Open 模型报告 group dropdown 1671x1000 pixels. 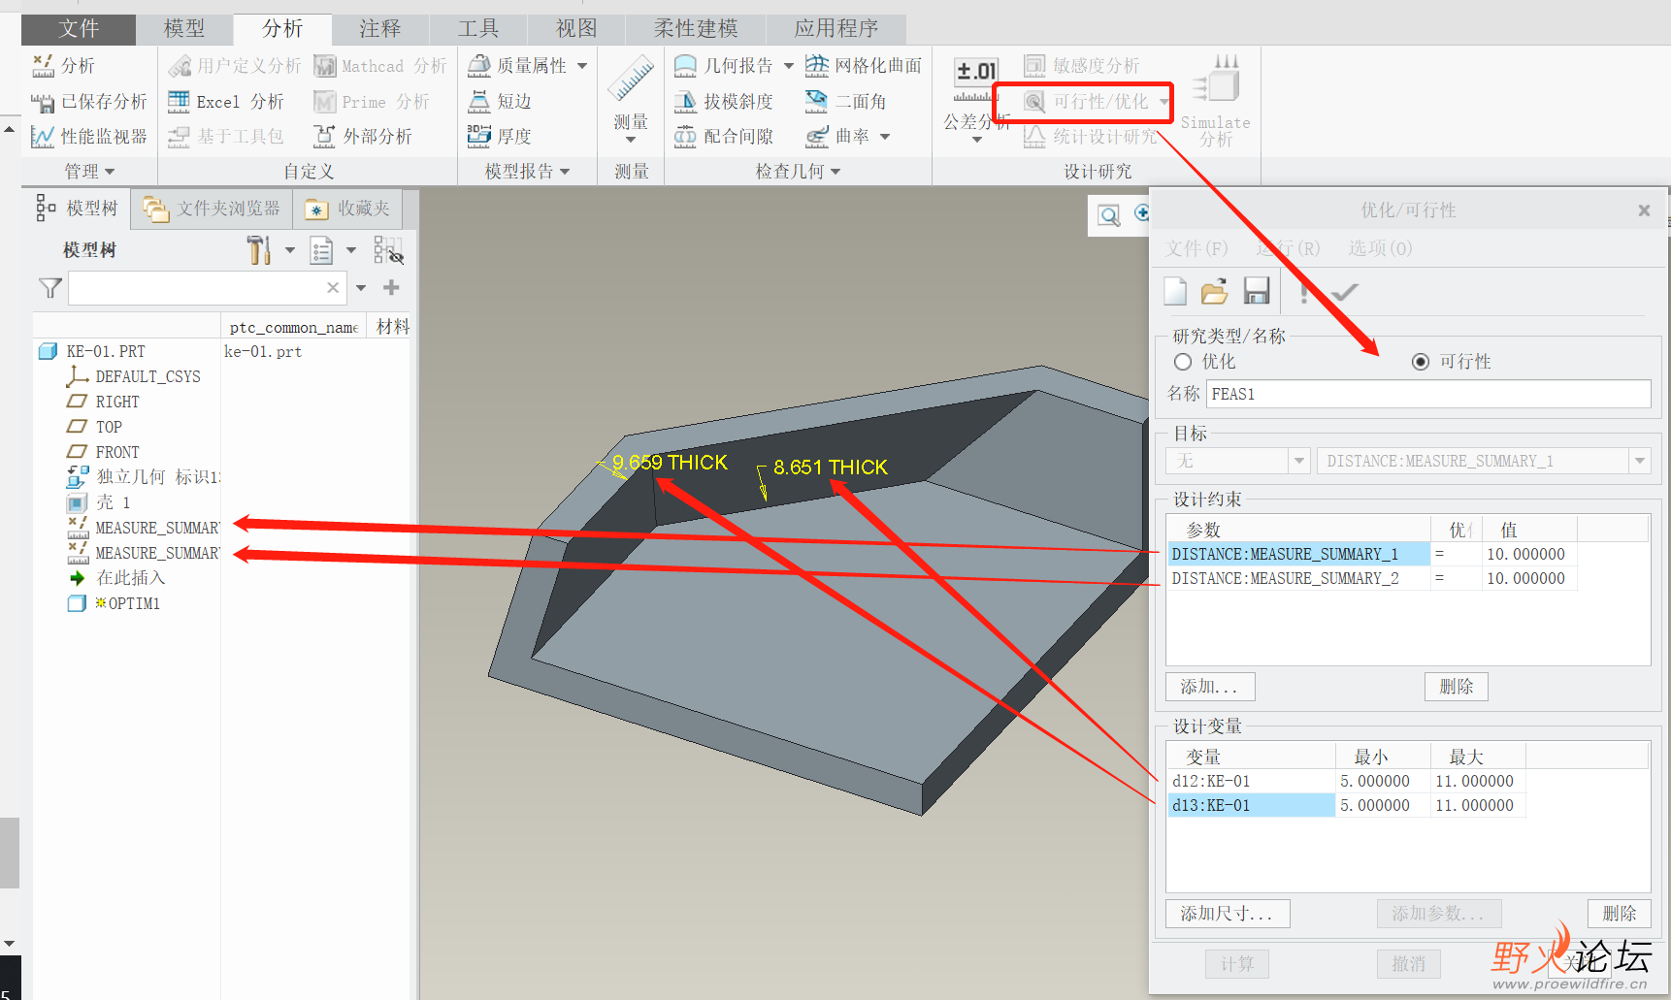(527, 172)
